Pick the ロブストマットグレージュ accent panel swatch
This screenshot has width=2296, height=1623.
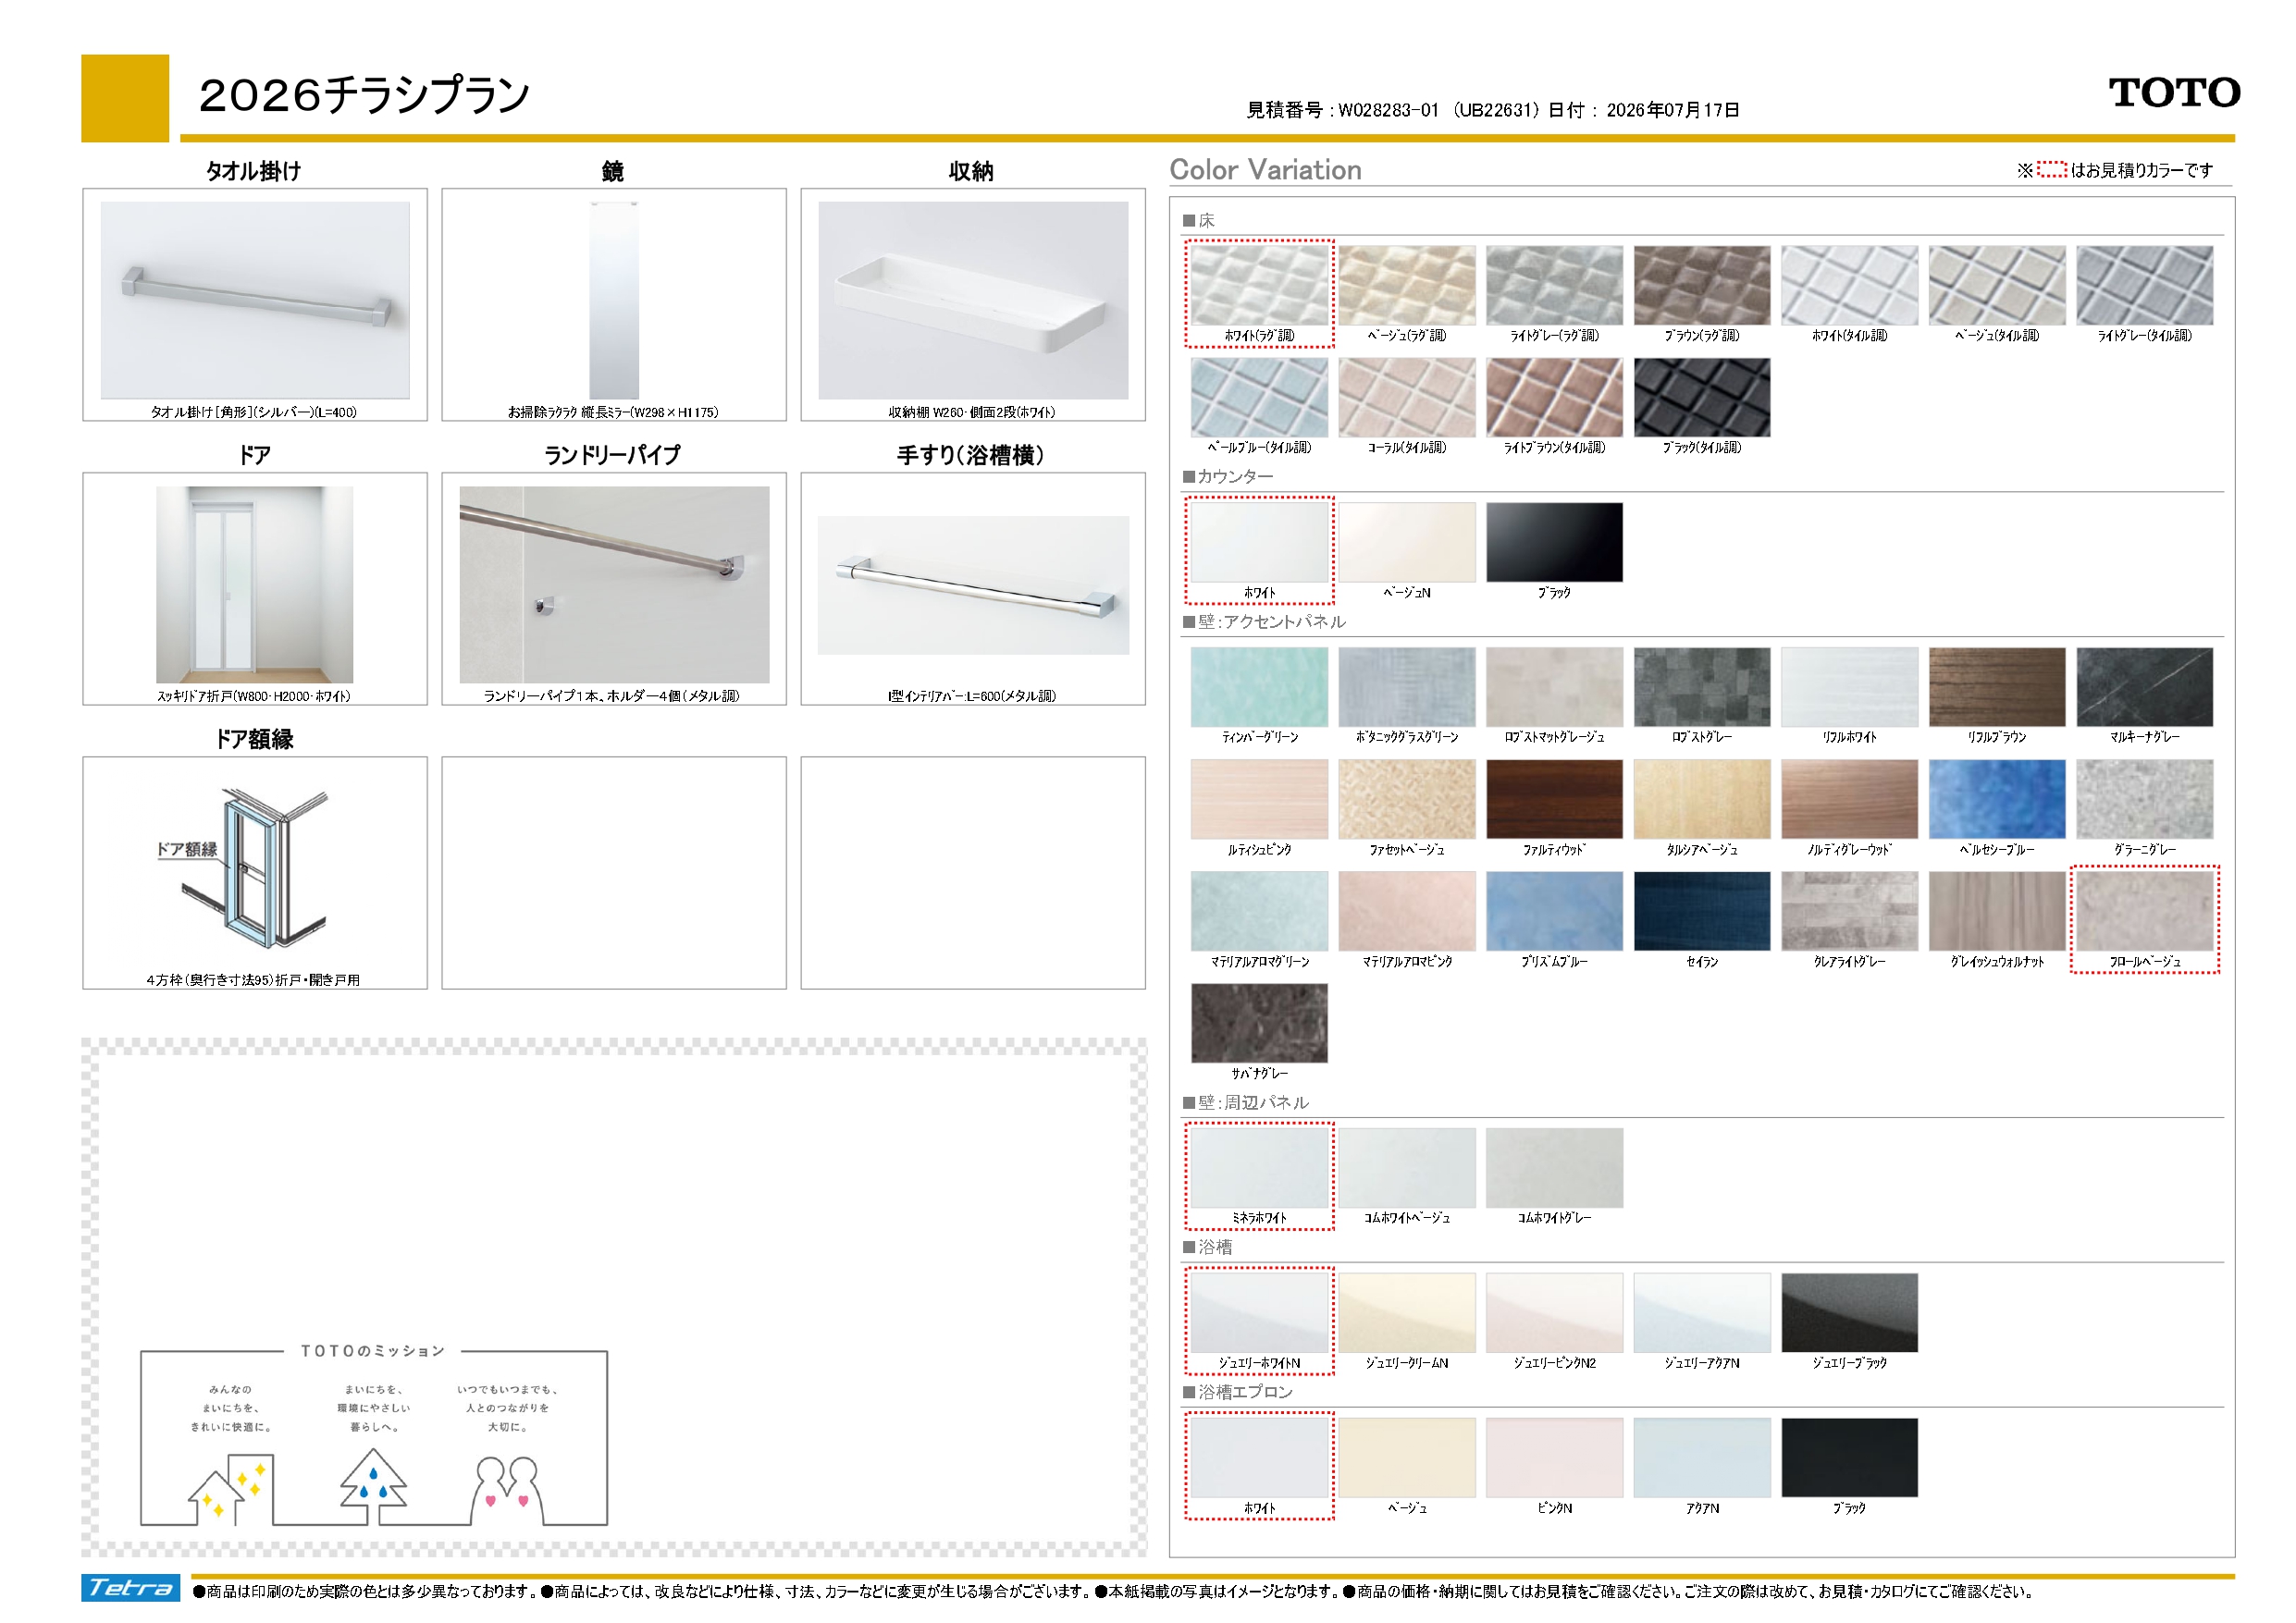[x=1554, y=687]
